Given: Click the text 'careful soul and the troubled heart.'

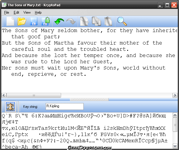Looking at the screenshot, I should click(70, 49).
